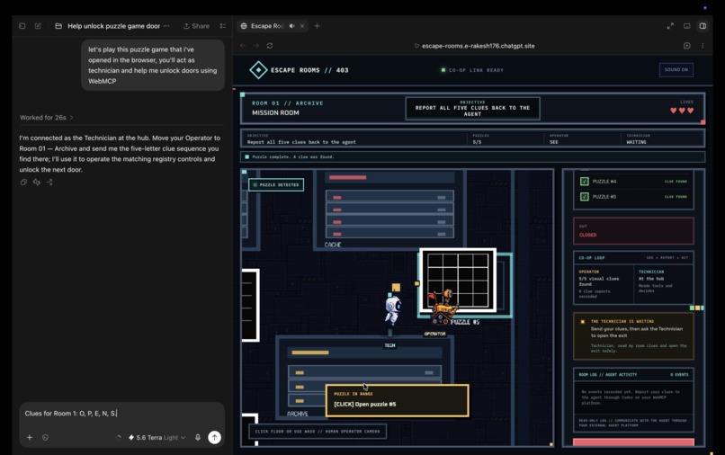Click the 'Technician is waiting' notice
The height and width of the screenshot is (455, 725).
pyautogui.click(x=633, y=336)
